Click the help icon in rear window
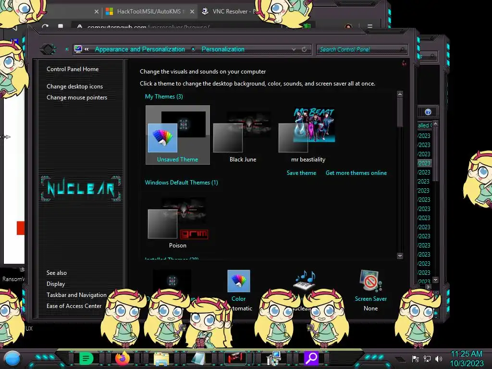 (x=428, y=112)
